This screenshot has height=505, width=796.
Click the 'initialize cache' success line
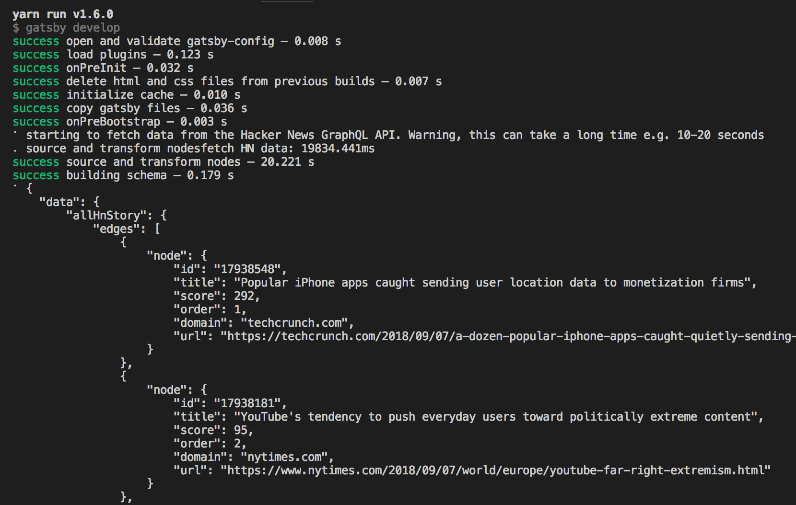click(x=127, y=95)
